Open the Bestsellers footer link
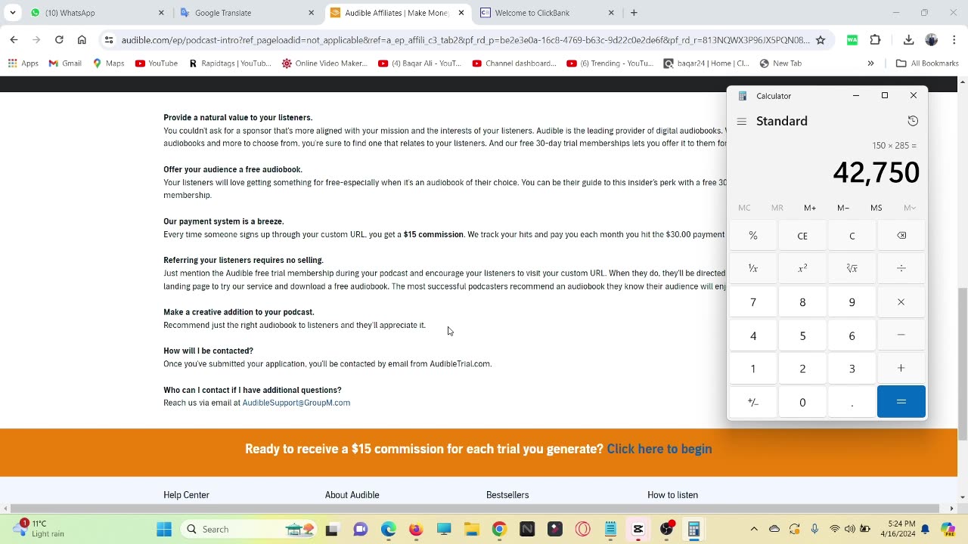Viewport: 968px width, 544px height. pos(507,495)
